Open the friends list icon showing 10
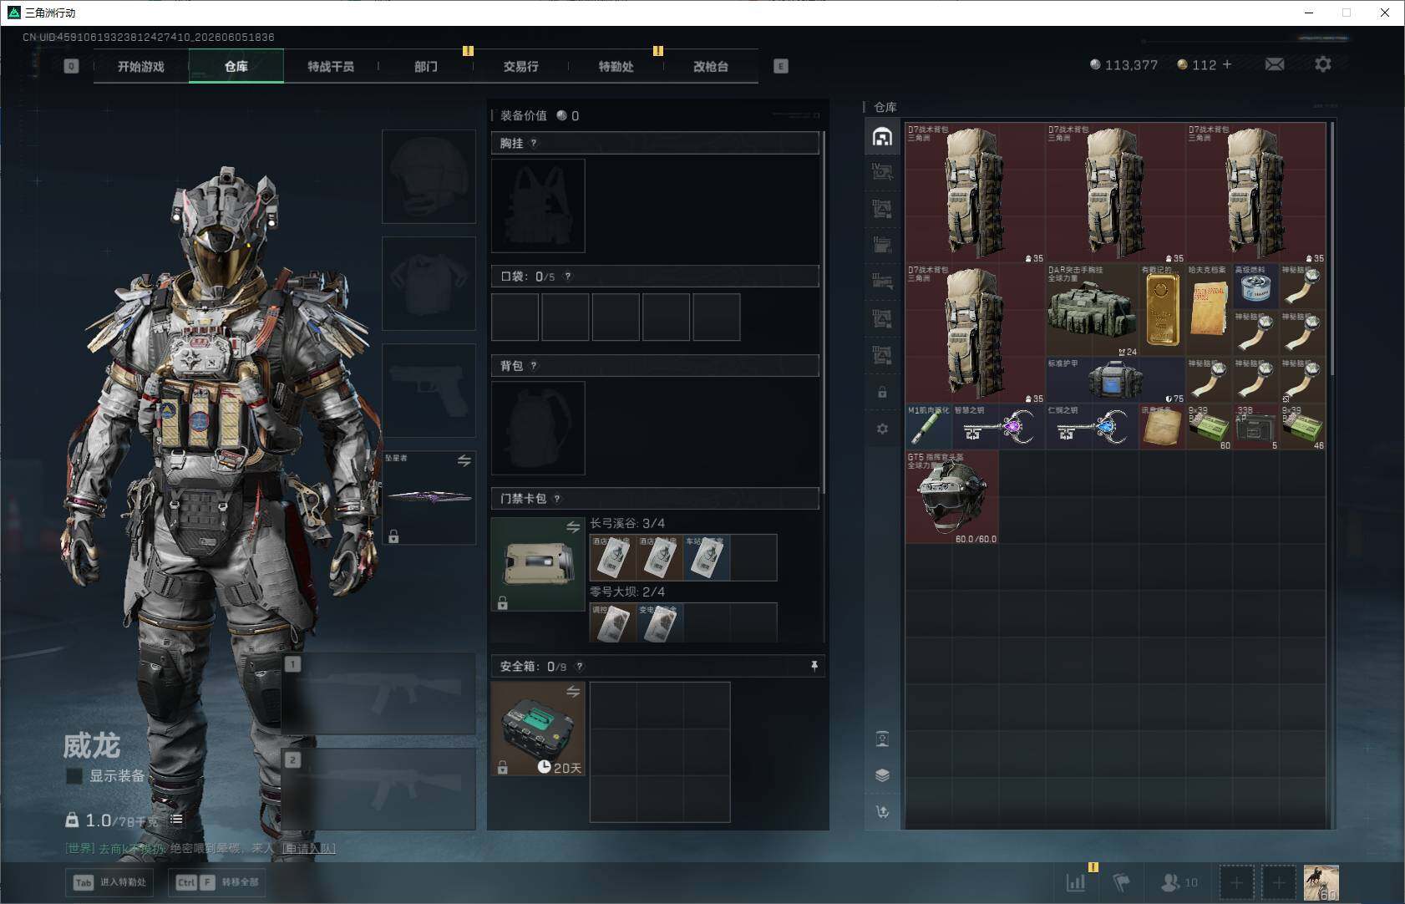 click(1179, 881)
